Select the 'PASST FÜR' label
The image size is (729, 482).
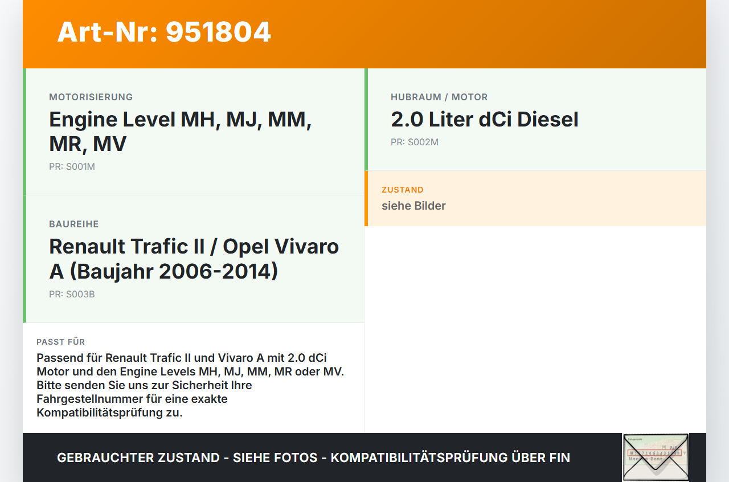pos(61,342)
